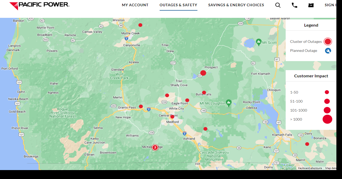This screenshot has width=342, height=179.
Task: Click the Bandon town label
Action: click(x=19, y=21)
